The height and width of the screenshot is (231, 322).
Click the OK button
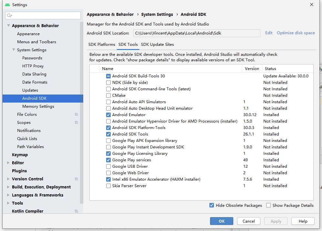(x=221, y=221)
